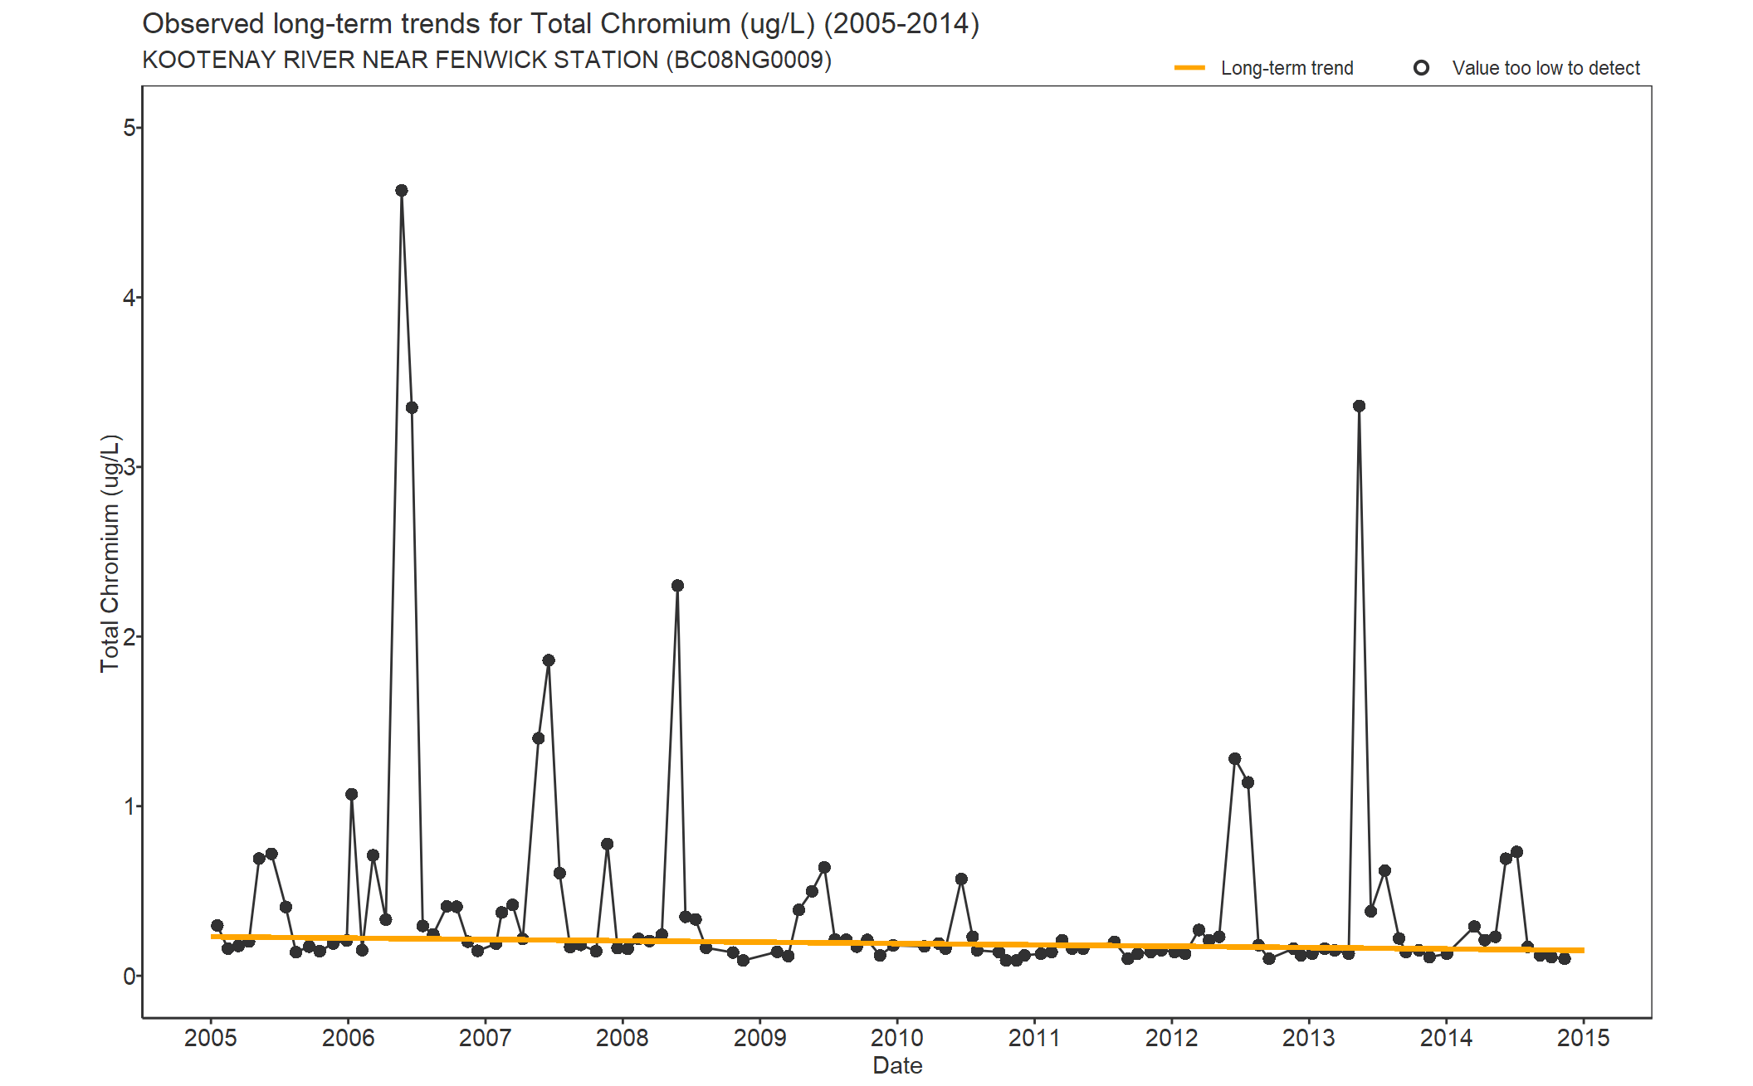The width and height of the screenshot is (1753, 1086).
Task: Click the y-axis tick label 1
Action: pos(129,806)
